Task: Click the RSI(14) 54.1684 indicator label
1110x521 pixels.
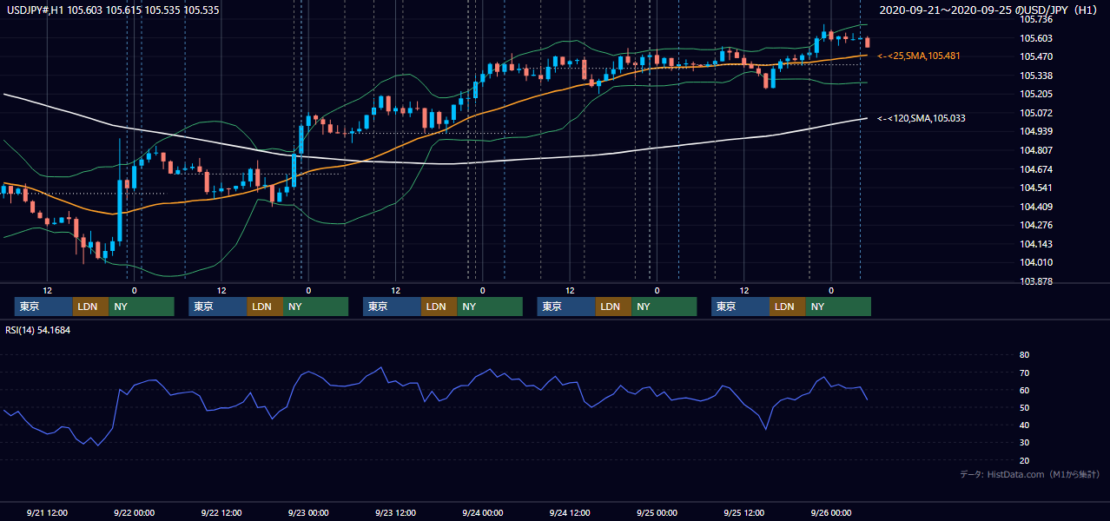Action: (x=38, y=330)
